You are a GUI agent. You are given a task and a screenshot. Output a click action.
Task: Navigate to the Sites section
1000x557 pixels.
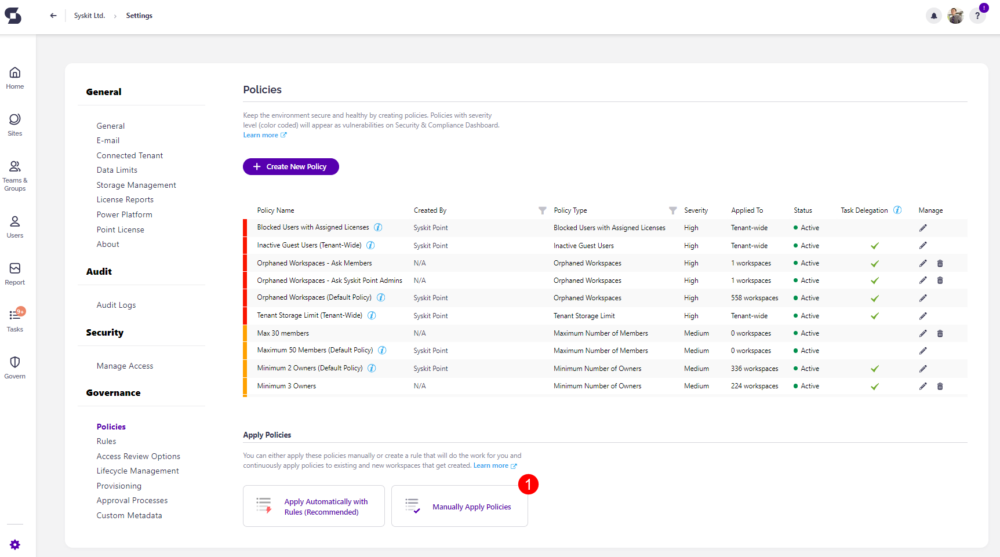click(x=14, y=123)
